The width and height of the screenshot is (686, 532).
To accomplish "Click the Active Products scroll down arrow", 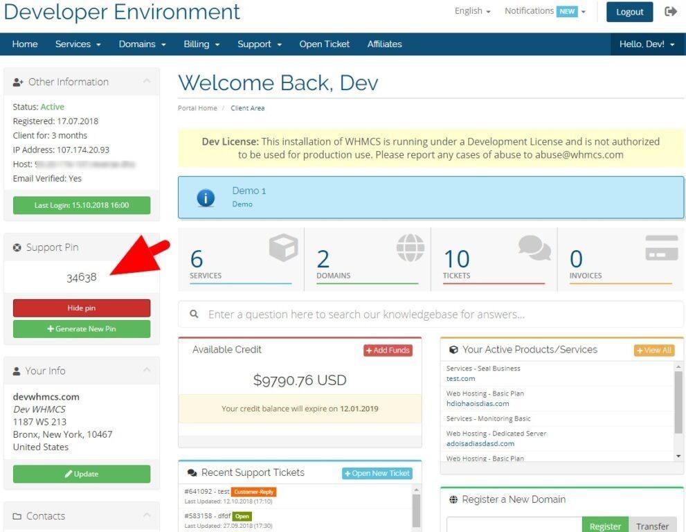I will (x=678, y=456).
